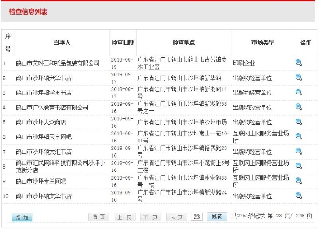This screenshot has height=229, width=320.
Task: Open magnifier icon for 鹤山市沙坪镇兴华书店
Action: click(x=298, y=77)
